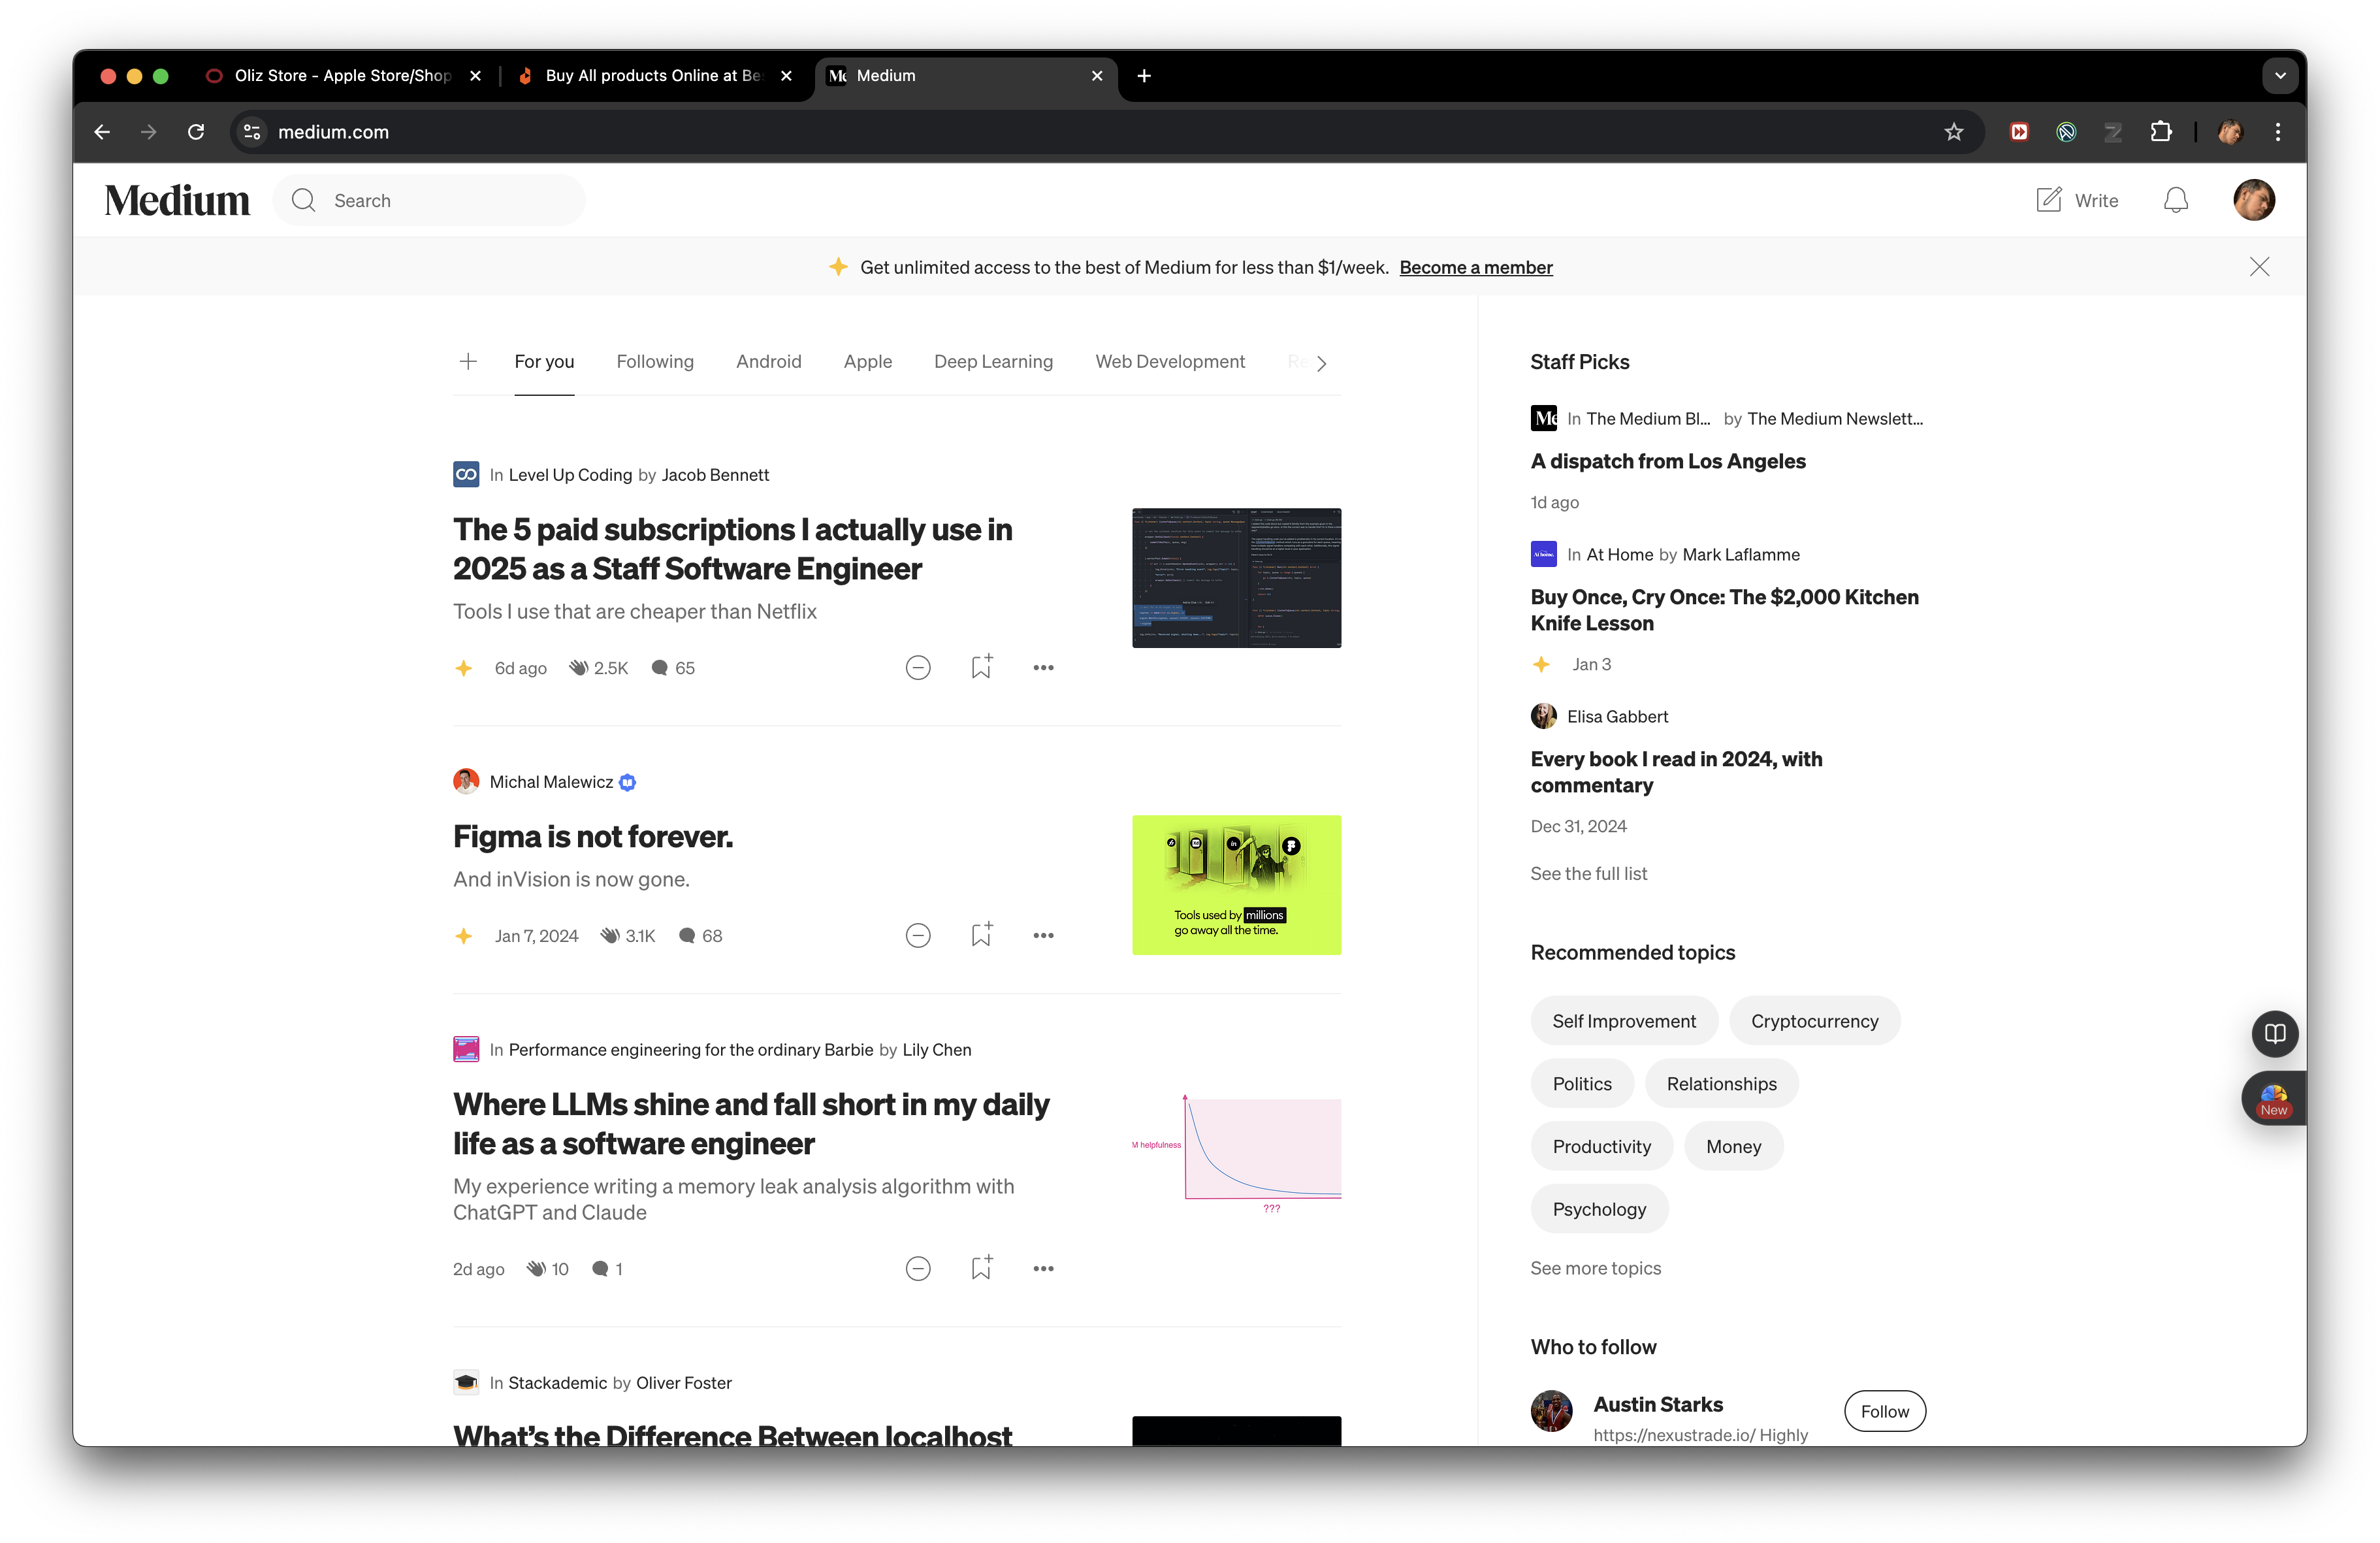The height and width of the screenshot is (1543, 2380).
Task: Bookmark Where LLMs shine story
Action: pyautogui.click(x=981, y=1268)
